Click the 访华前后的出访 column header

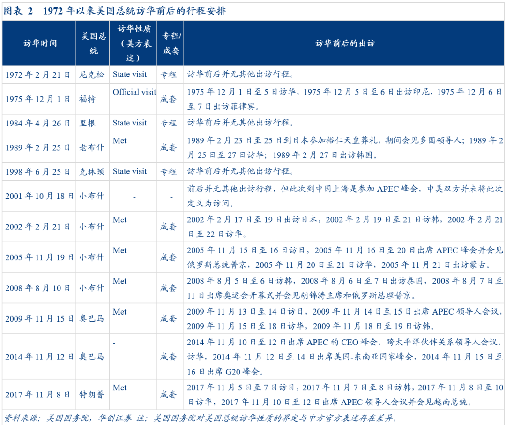click(344, 43)
